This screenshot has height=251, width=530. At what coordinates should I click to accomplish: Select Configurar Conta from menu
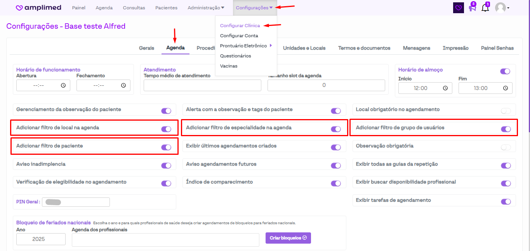[239, 36]
